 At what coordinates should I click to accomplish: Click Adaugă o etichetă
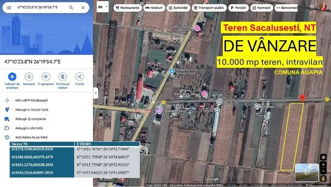tap(29, 128)
